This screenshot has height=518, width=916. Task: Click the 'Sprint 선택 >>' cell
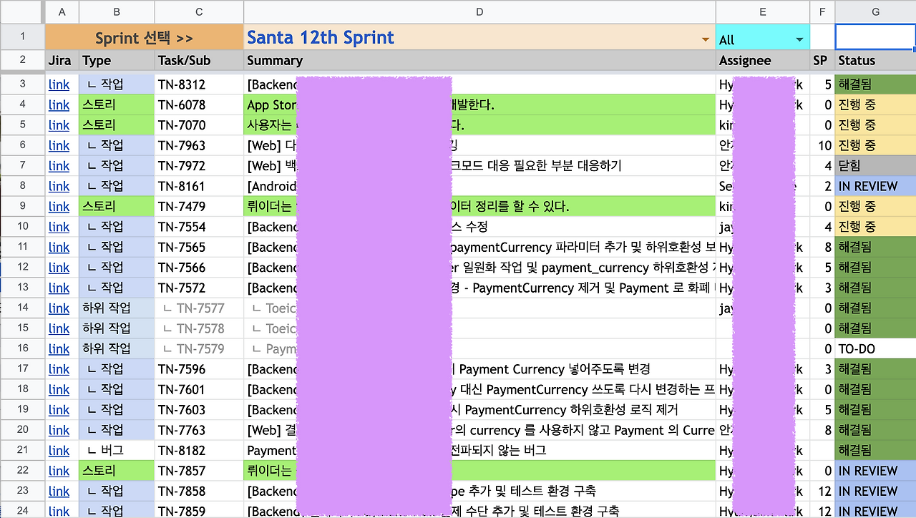145,37
